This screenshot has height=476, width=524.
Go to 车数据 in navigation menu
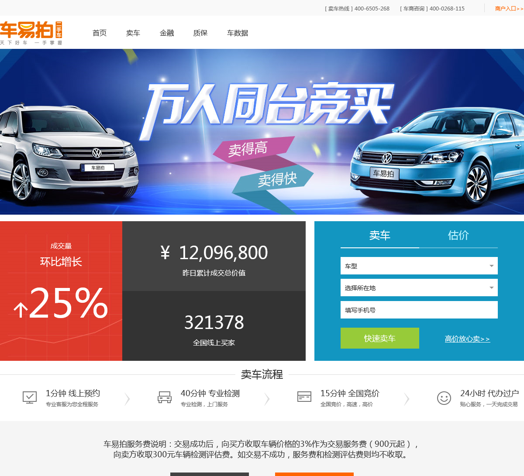click(238, 33)
